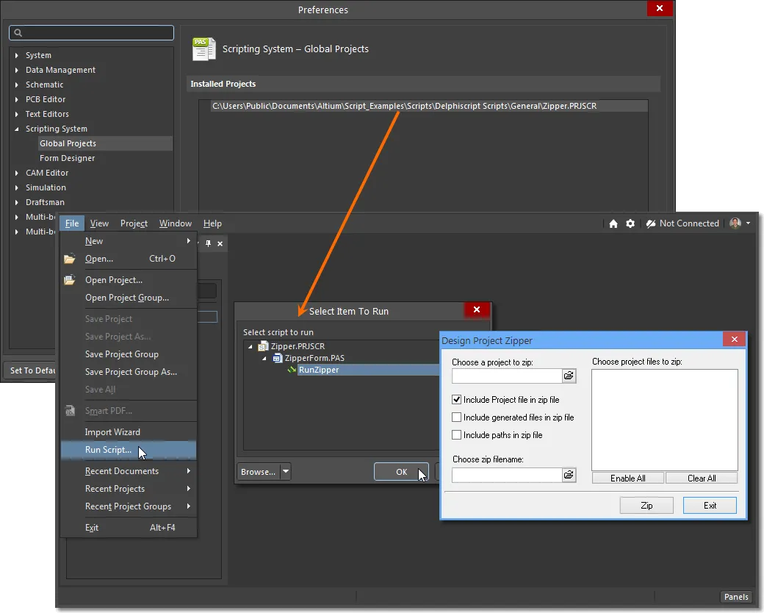Click the ZipperForm.PAS file icon
Viewport: 764px width, 613px height.
click(277, 358)
